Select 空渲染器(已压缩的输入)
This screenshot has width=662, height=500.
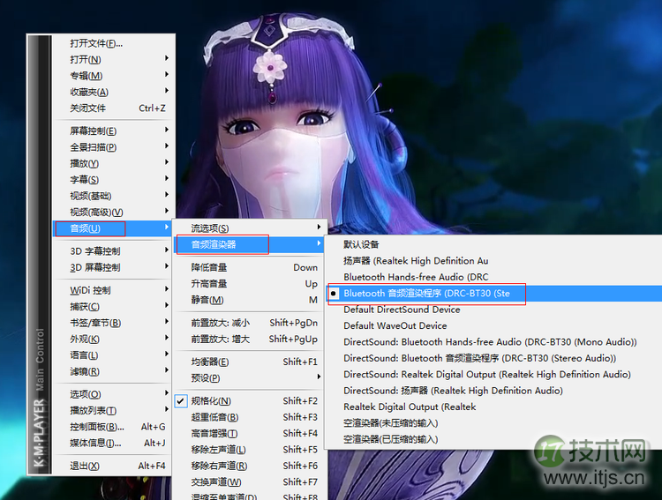(494, 439)
